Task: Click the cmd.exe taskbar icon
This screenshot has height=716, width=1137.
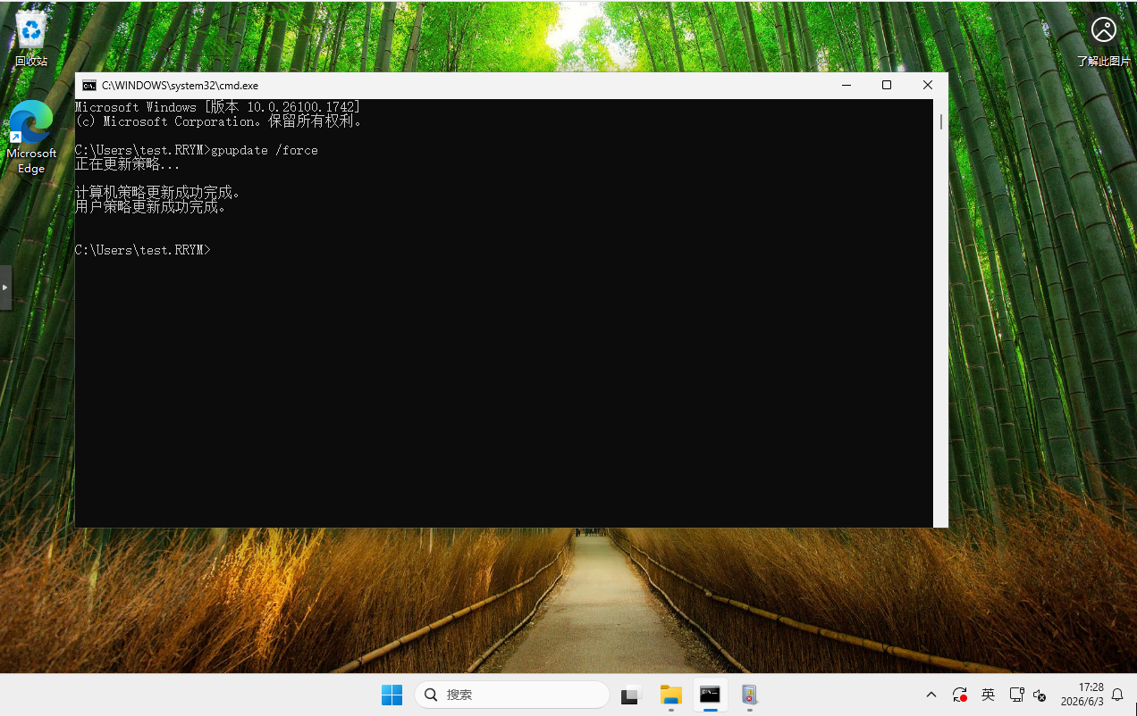Action: point(711,695)
